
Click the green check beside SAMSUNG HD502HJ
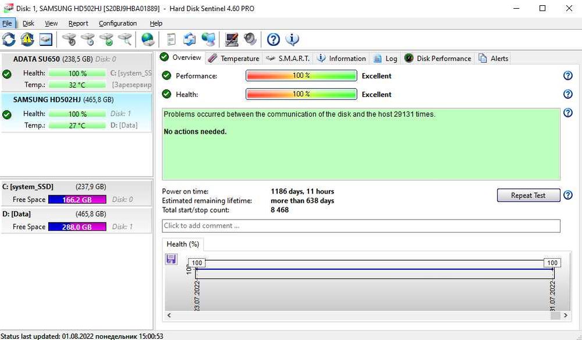tap(6, 114)
